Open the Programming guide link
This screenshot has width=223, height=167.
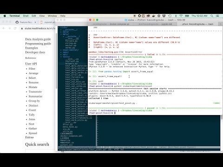click(38, 44)
